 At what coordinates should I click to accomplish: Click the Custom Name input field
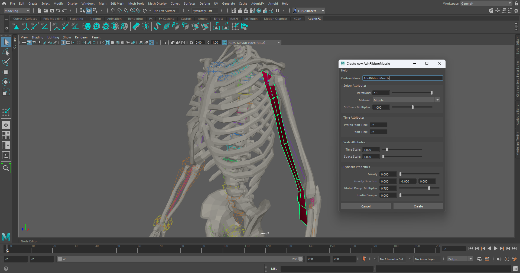(403, 78)
